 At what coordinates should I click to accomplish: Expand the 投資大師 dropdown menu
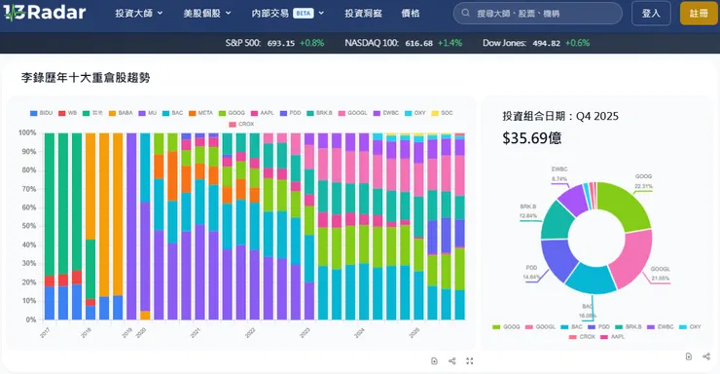(139, 14)
